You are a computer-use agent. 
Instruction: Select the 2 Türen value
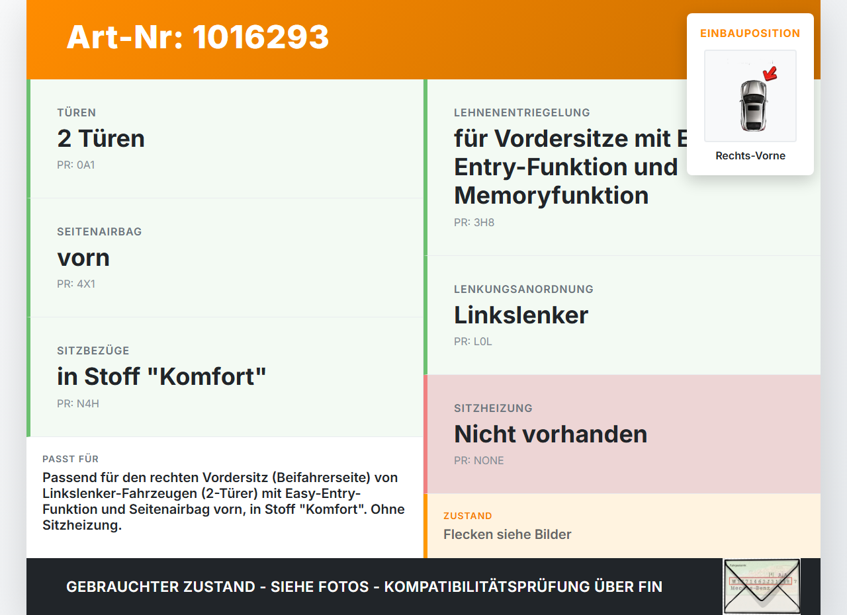pos(101,138)
